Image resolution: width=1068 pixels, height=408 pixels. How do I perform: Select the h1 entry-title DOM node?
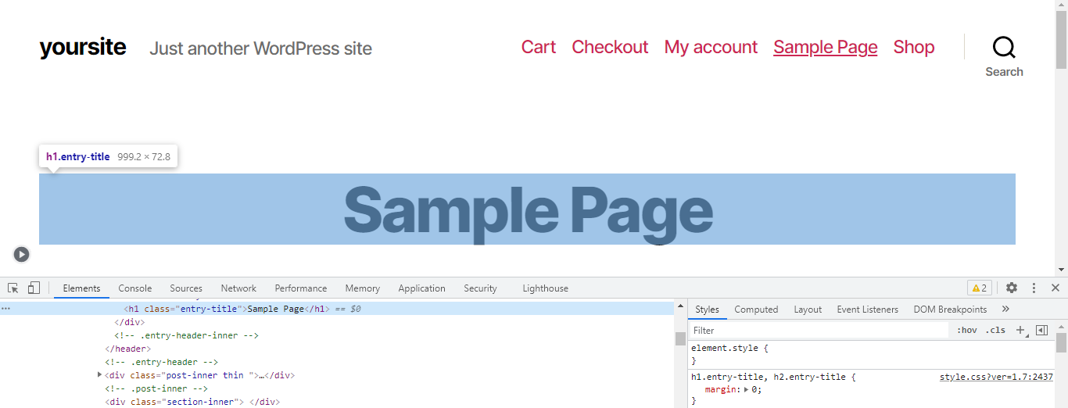pos(227,309)
